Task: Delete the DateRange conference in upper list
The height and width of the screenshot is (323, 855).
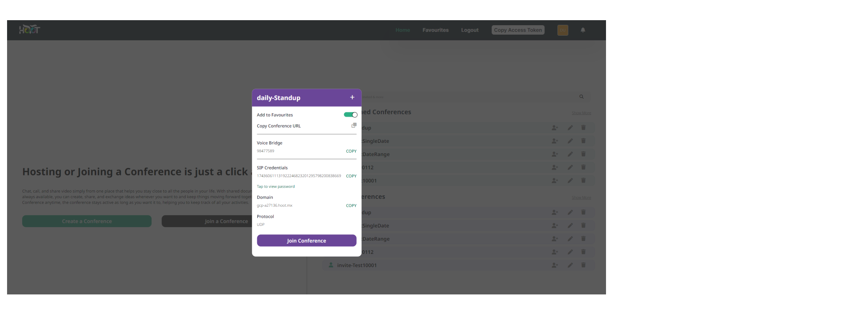Action: click(x=583, y=154)
